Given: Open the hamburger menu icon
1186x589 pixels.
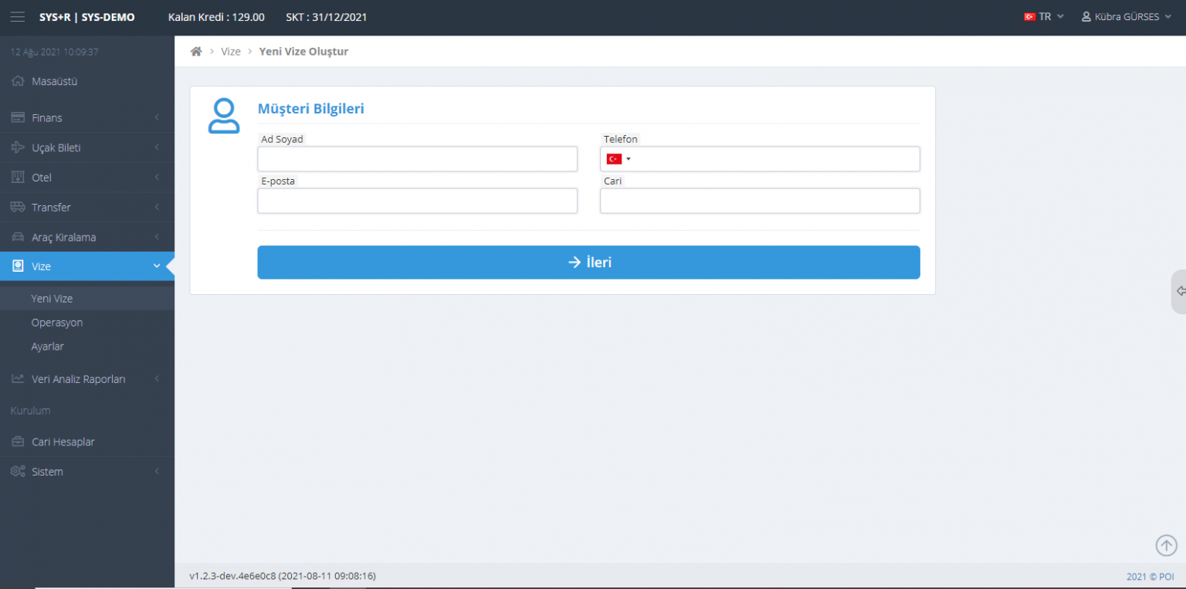Looking at the screenshot, I should pos(17,16).
